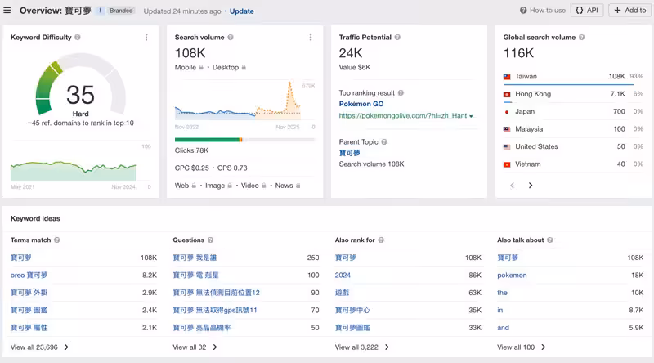Open the hamburger menu icon
This screenshot has width=654, height=363.
coord(7,10)
